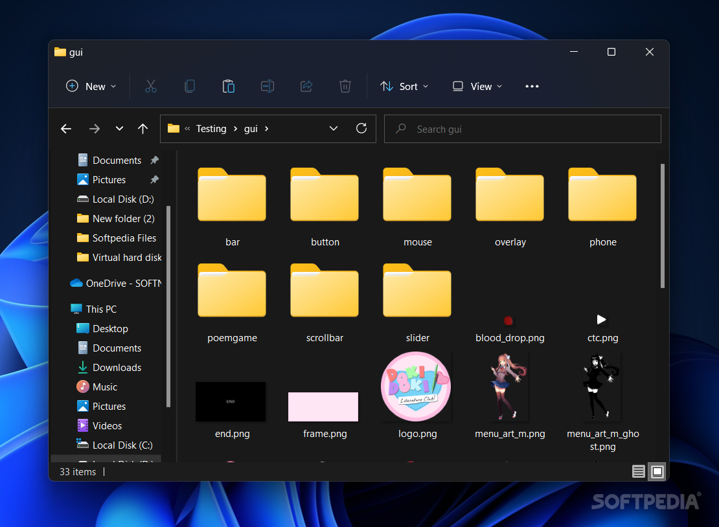Screen dimensions: 719x527
Task: Select blood_drop.png file
Action: pyautogui.click(x=510, y=330)
